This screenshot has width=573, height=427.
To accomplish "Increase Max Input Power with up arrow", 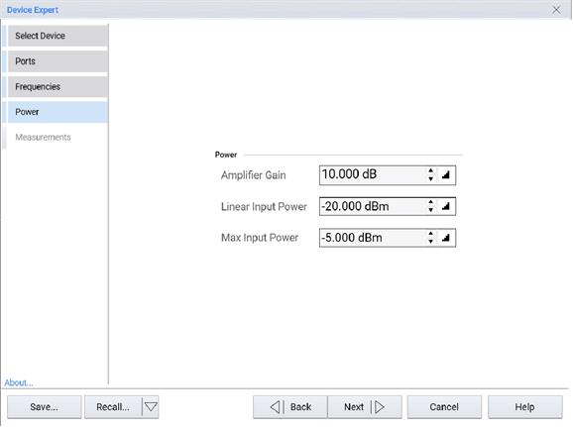I will point(431,233).
